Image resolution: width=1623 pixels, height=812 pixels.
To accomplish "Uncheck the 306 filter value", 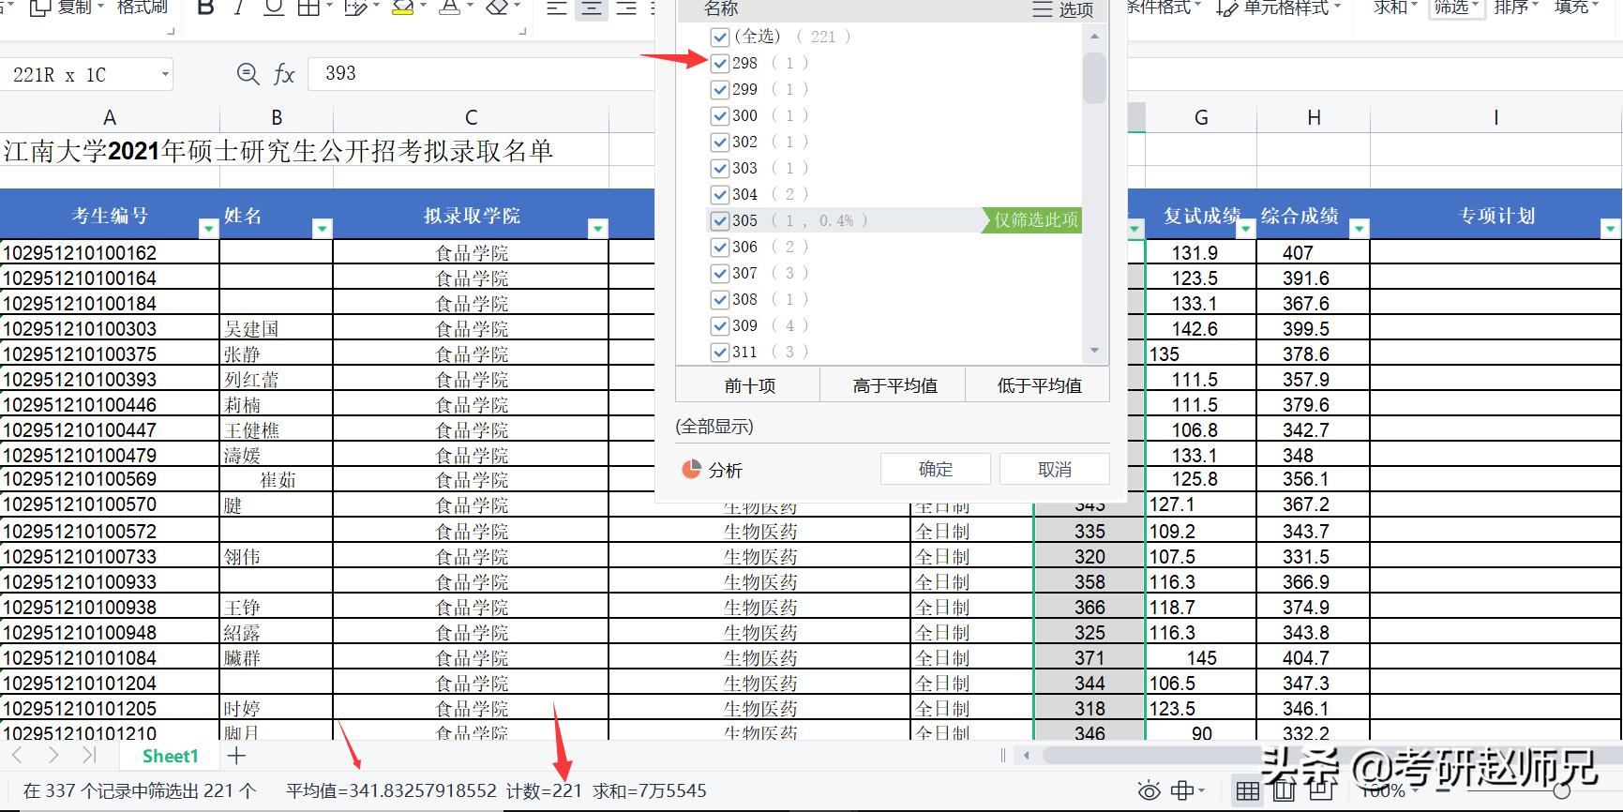I will (x=720, y=247).
